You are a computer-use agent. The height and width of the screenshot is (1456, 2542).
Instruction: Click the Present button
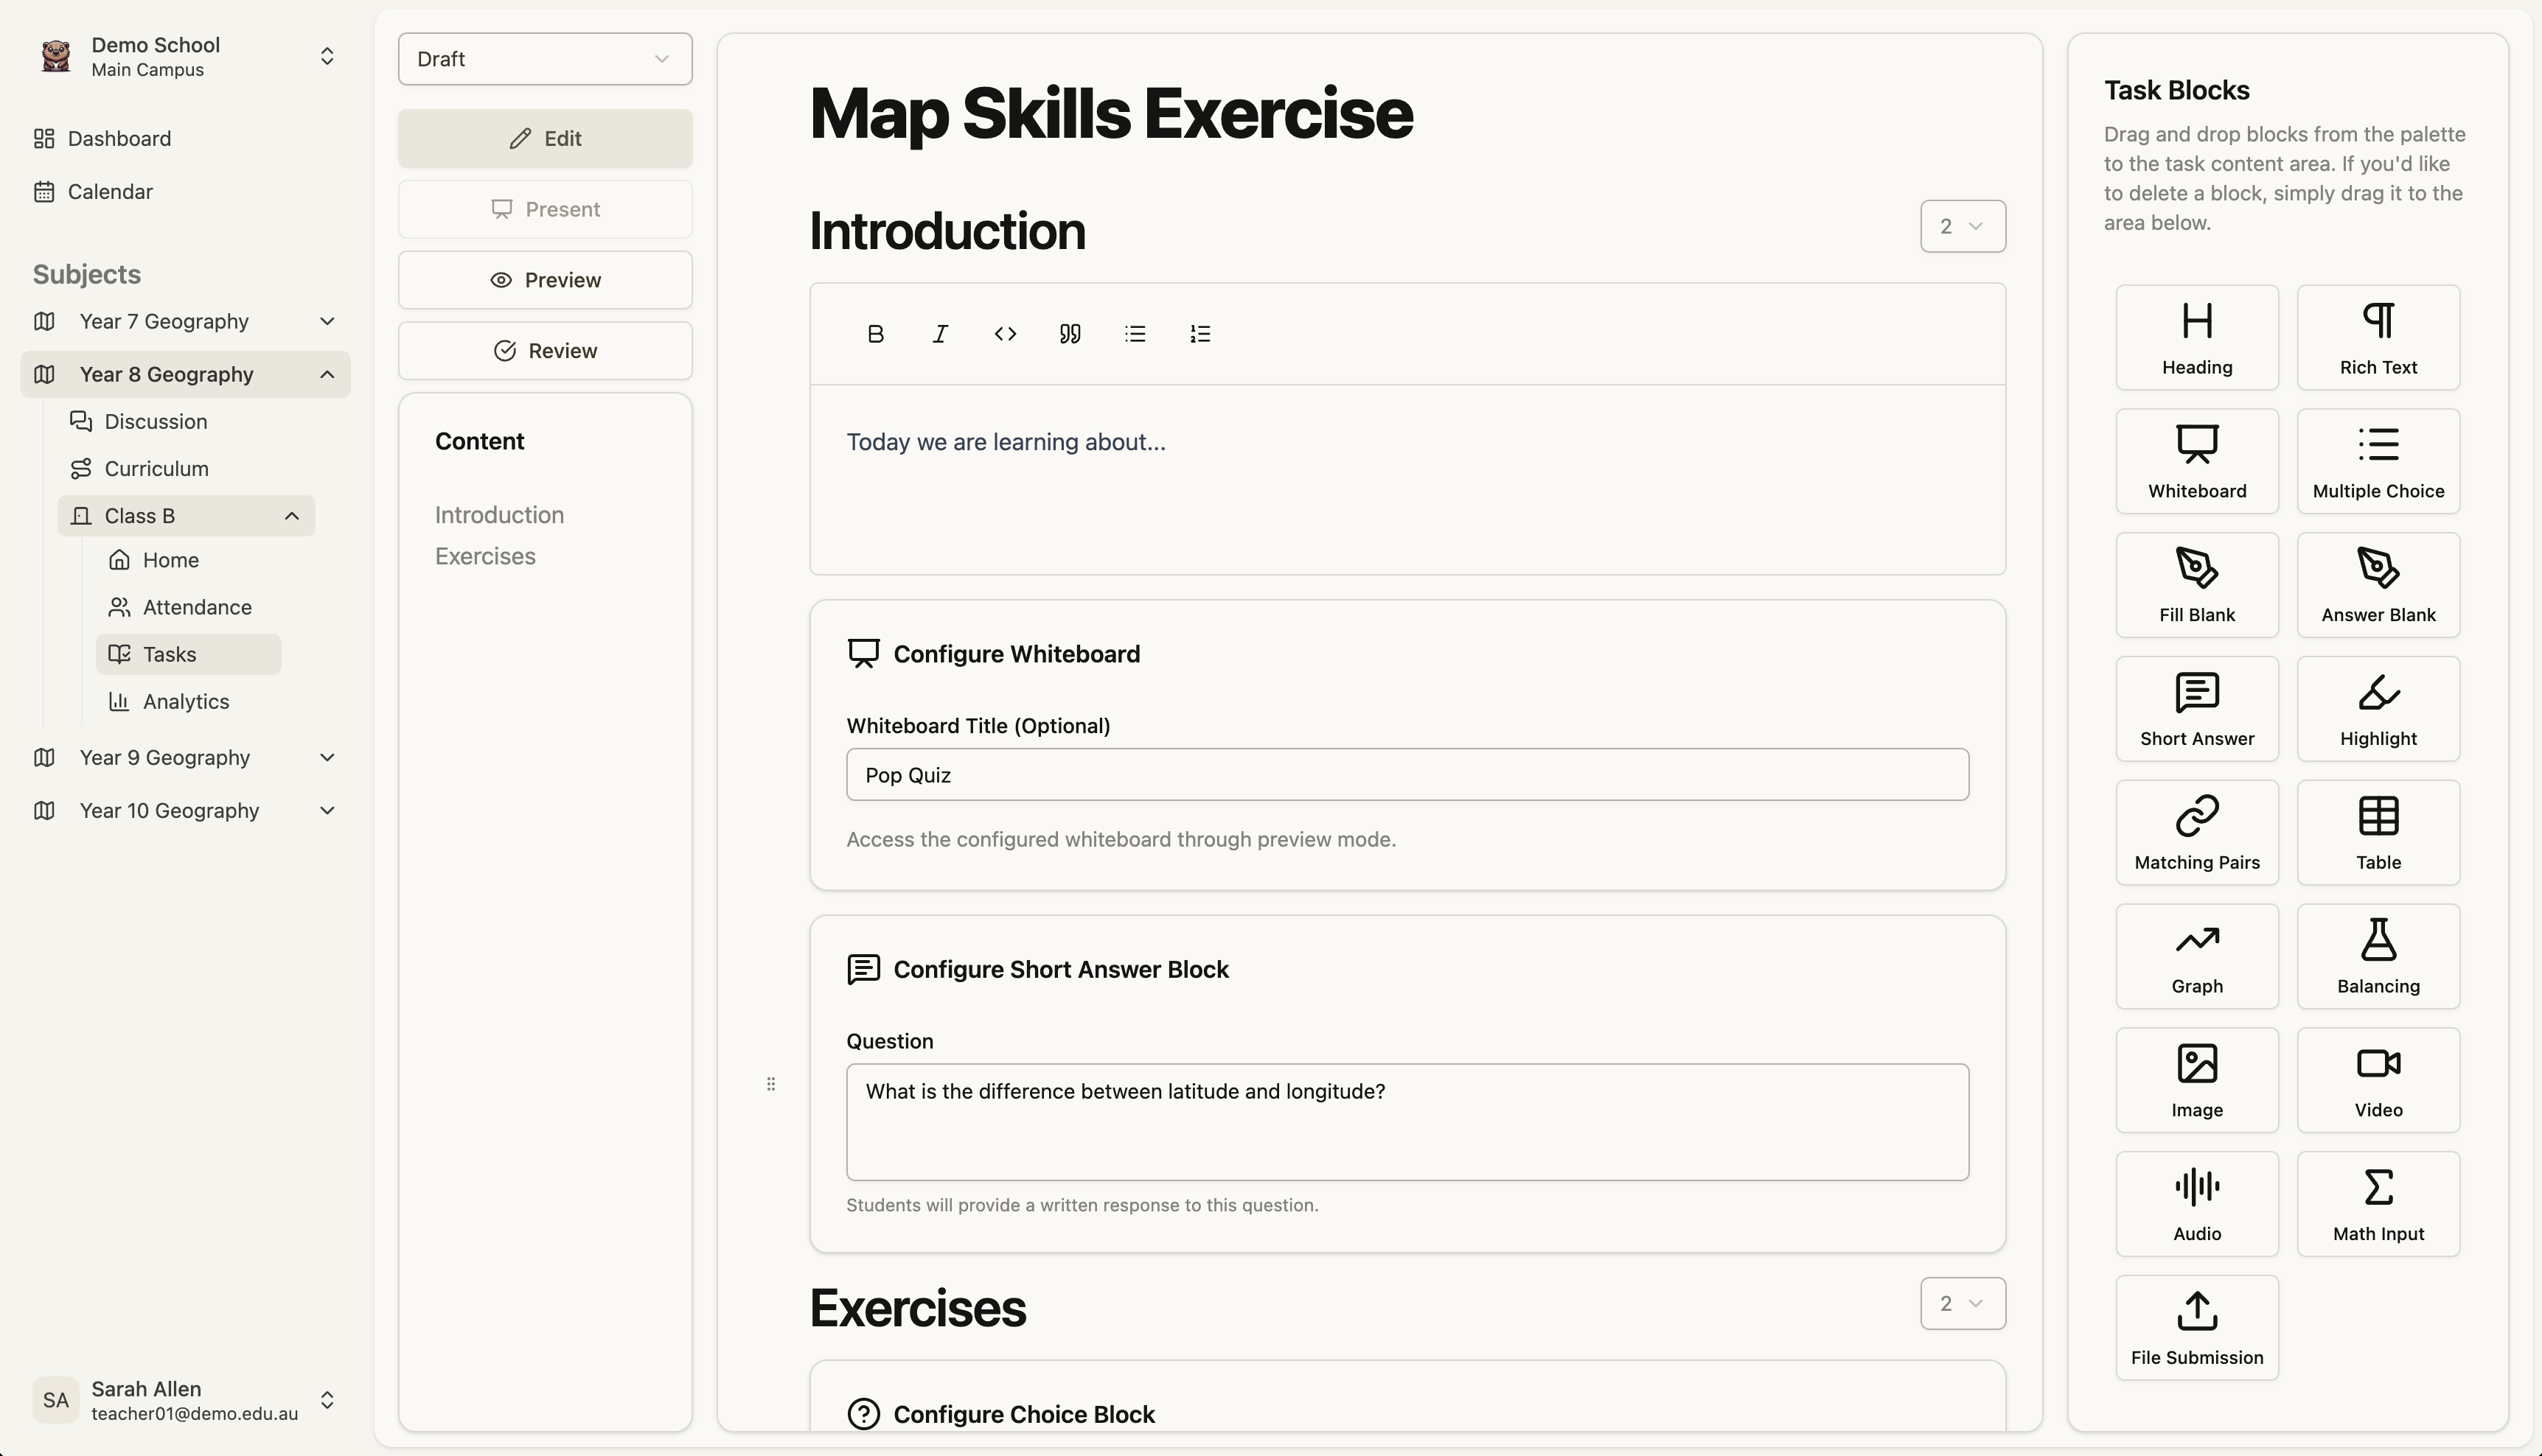544,209
